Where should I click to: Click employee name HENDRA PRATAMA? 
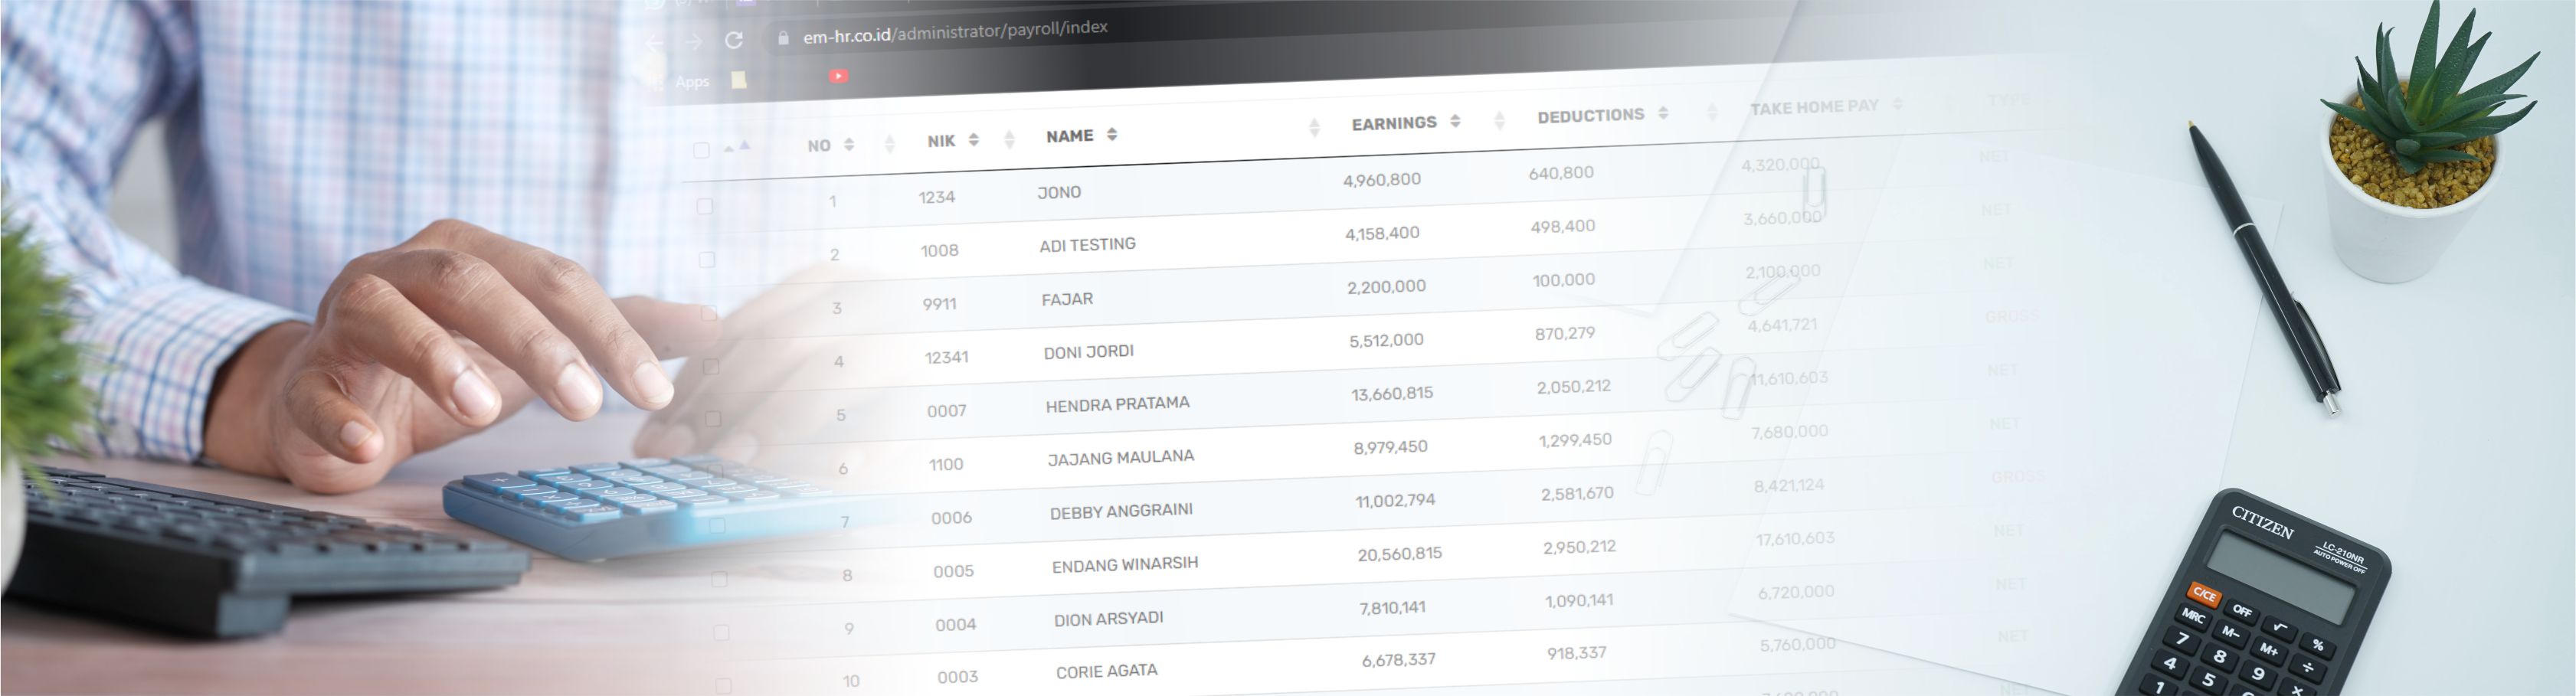pyautogui.click(x=1118, y=404)
